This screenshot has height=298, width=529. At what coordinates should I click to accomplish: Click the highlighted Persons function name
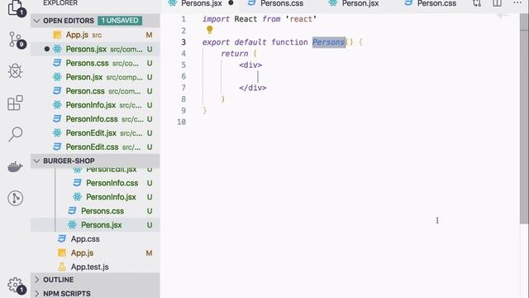coord(328,42)
